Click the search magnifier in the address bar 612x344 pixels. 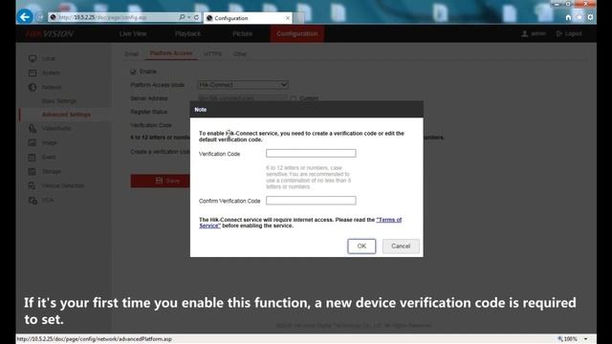click(x=182, y=17)
